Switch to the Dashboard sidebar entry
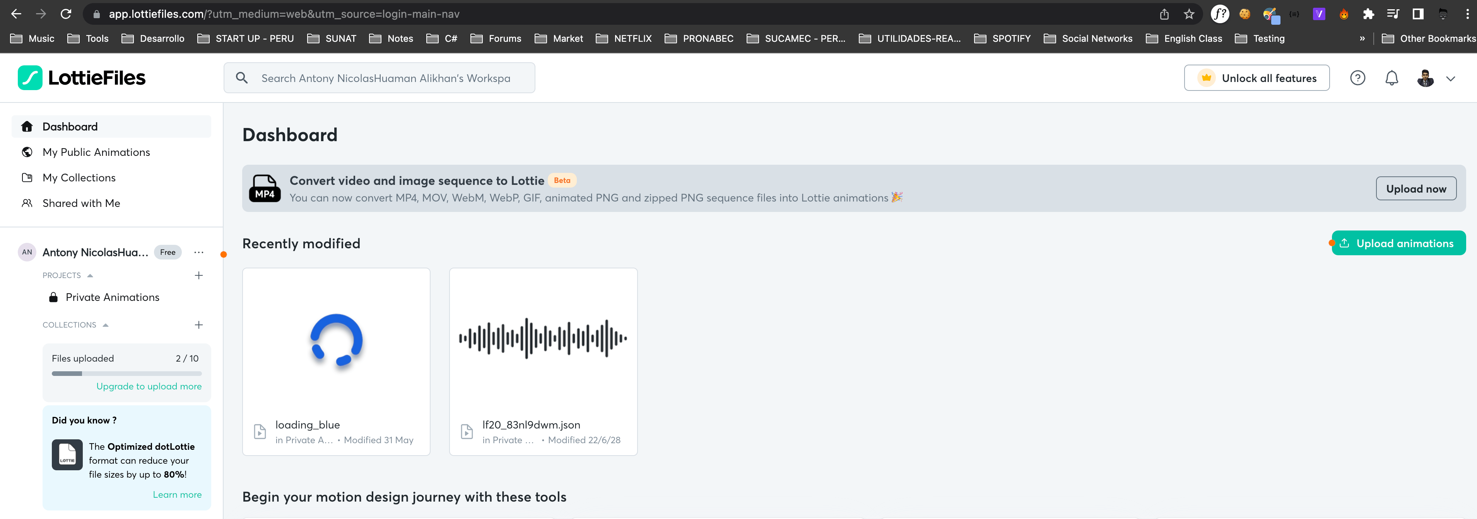The image size is (1477, 519). [x=69, y=126]
